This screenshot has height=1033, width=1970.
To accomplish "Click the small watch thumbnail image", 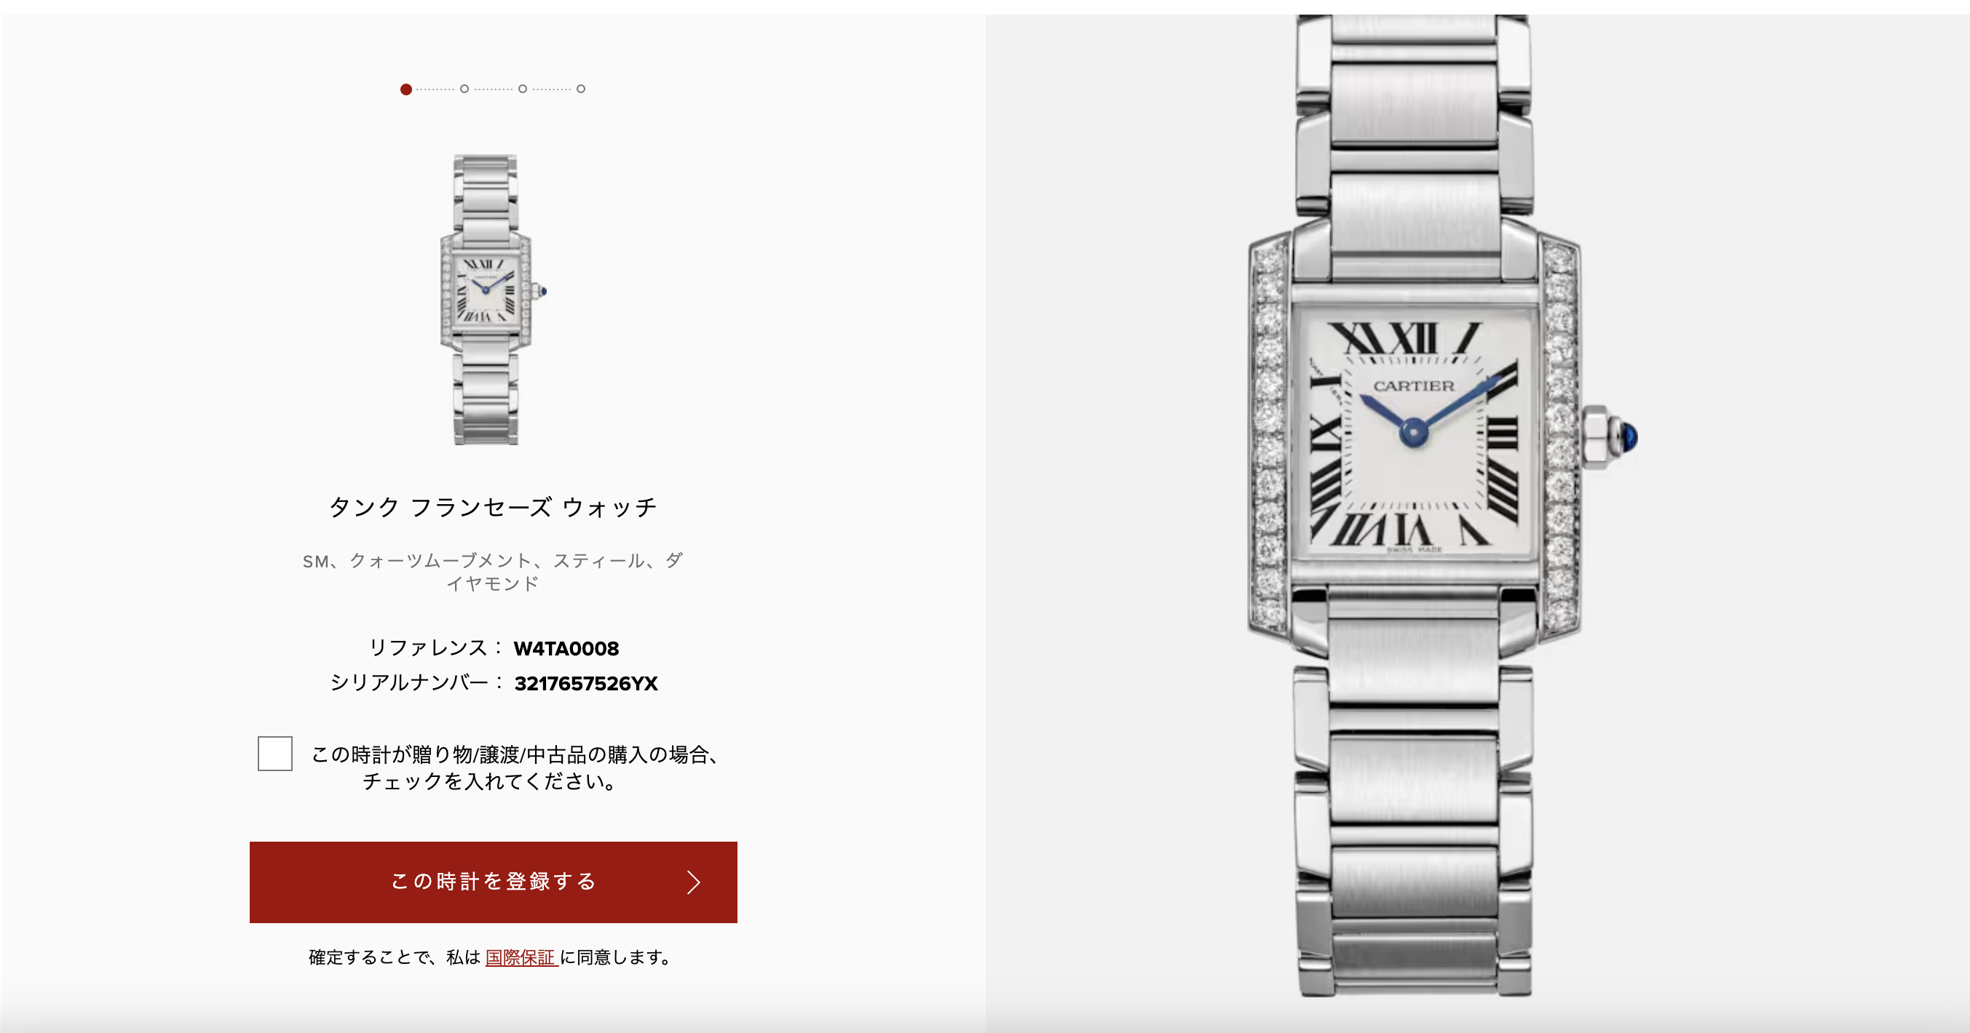I will pyautogui.click(x=489, y=300).
